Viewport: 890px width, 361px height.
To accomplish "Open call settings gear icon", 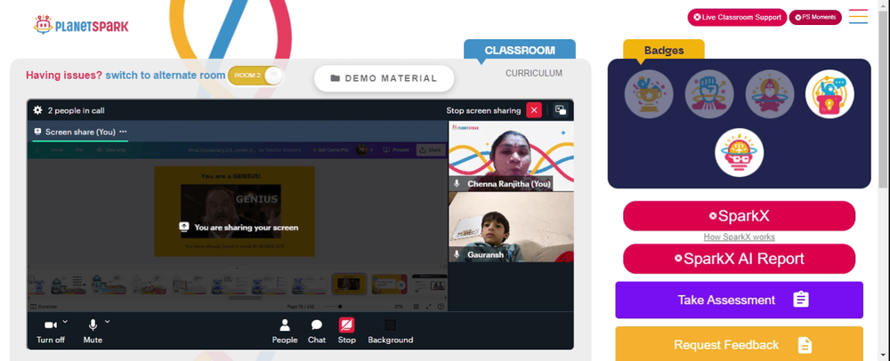I will [x=37, y=110].
